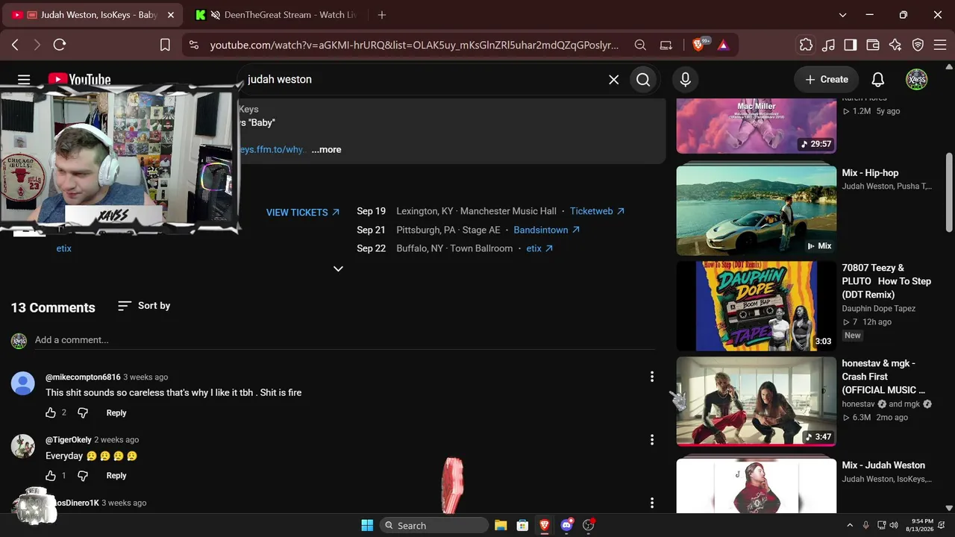955x537 pixels.
Task: Open Brave Leo AI sparkle icon
Action: 895,45
